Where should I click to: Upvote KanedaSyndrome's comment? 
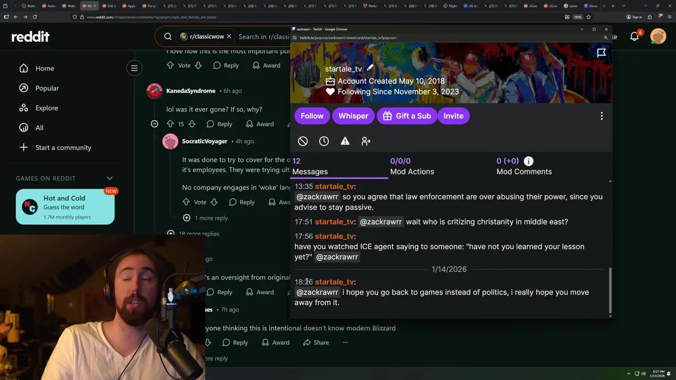pos(170,124)
